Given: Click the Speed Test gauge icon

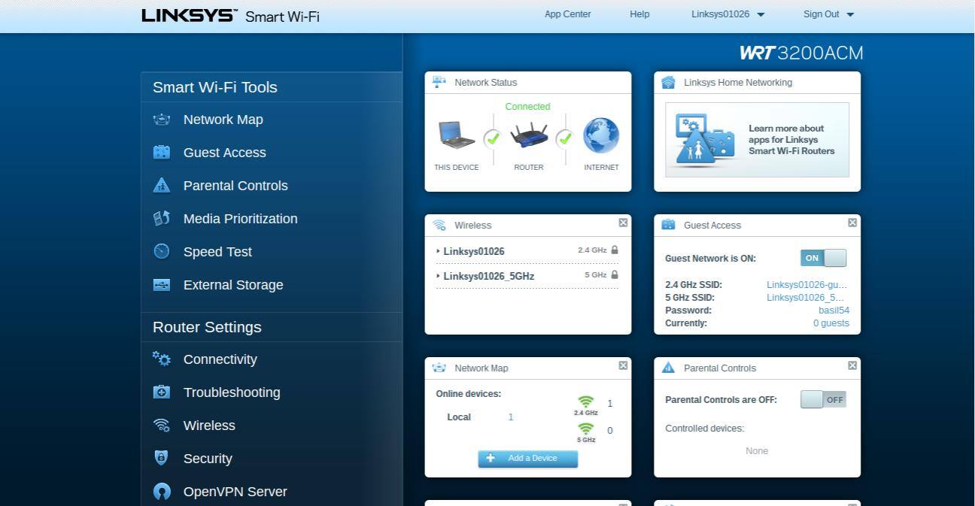Looking at the screenshot, I should [x=162, y=252].
